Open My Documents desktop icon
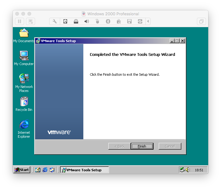This screenshot has width=221, height=189. [x=24, y=35]
